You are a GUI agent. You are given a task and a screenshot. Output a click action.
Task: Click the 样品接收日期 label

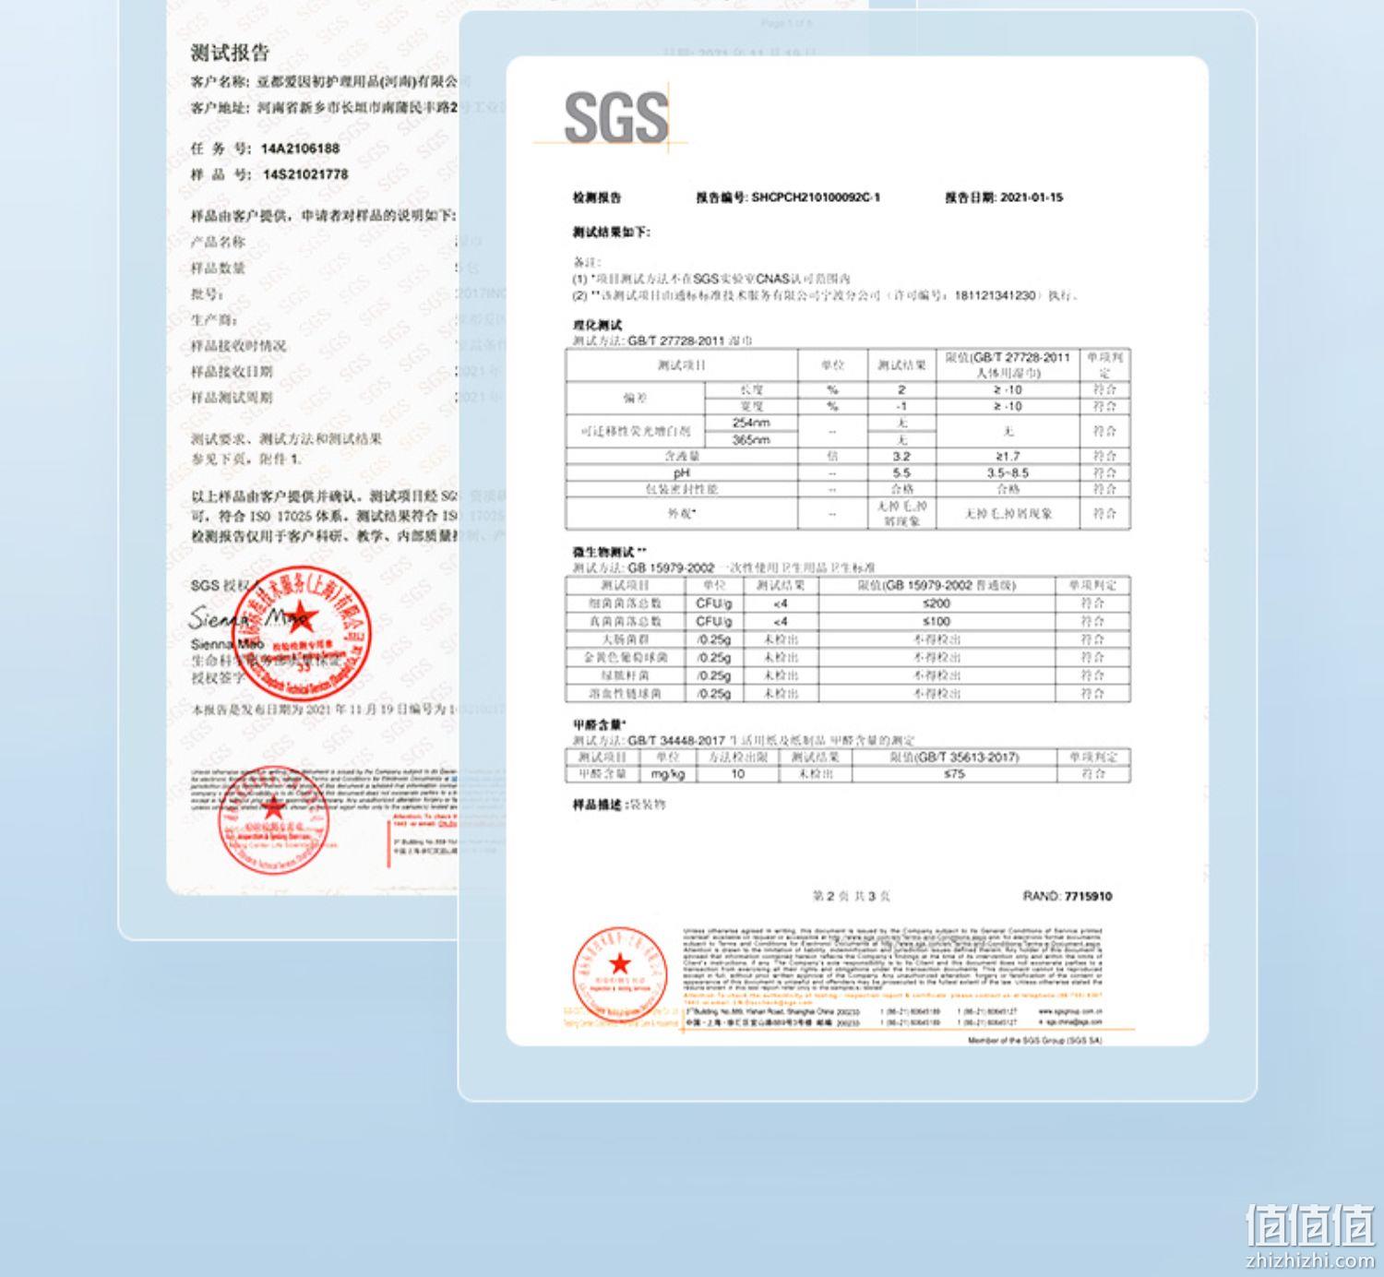[232, 371]
